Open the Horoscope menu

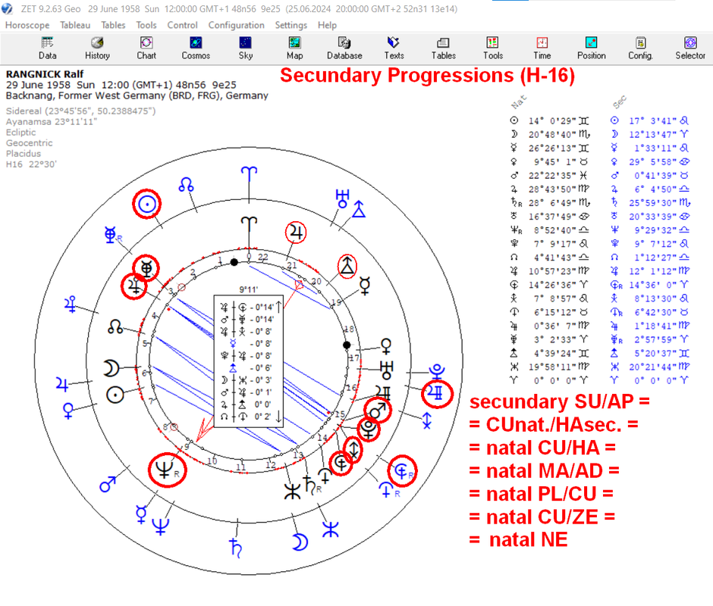coord(27,25)
